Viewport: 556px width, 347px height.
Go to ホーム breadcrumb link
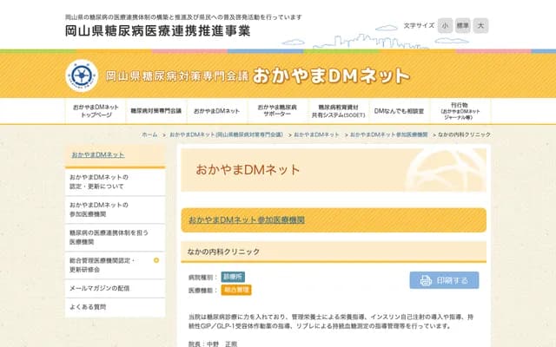coord(149,134)
